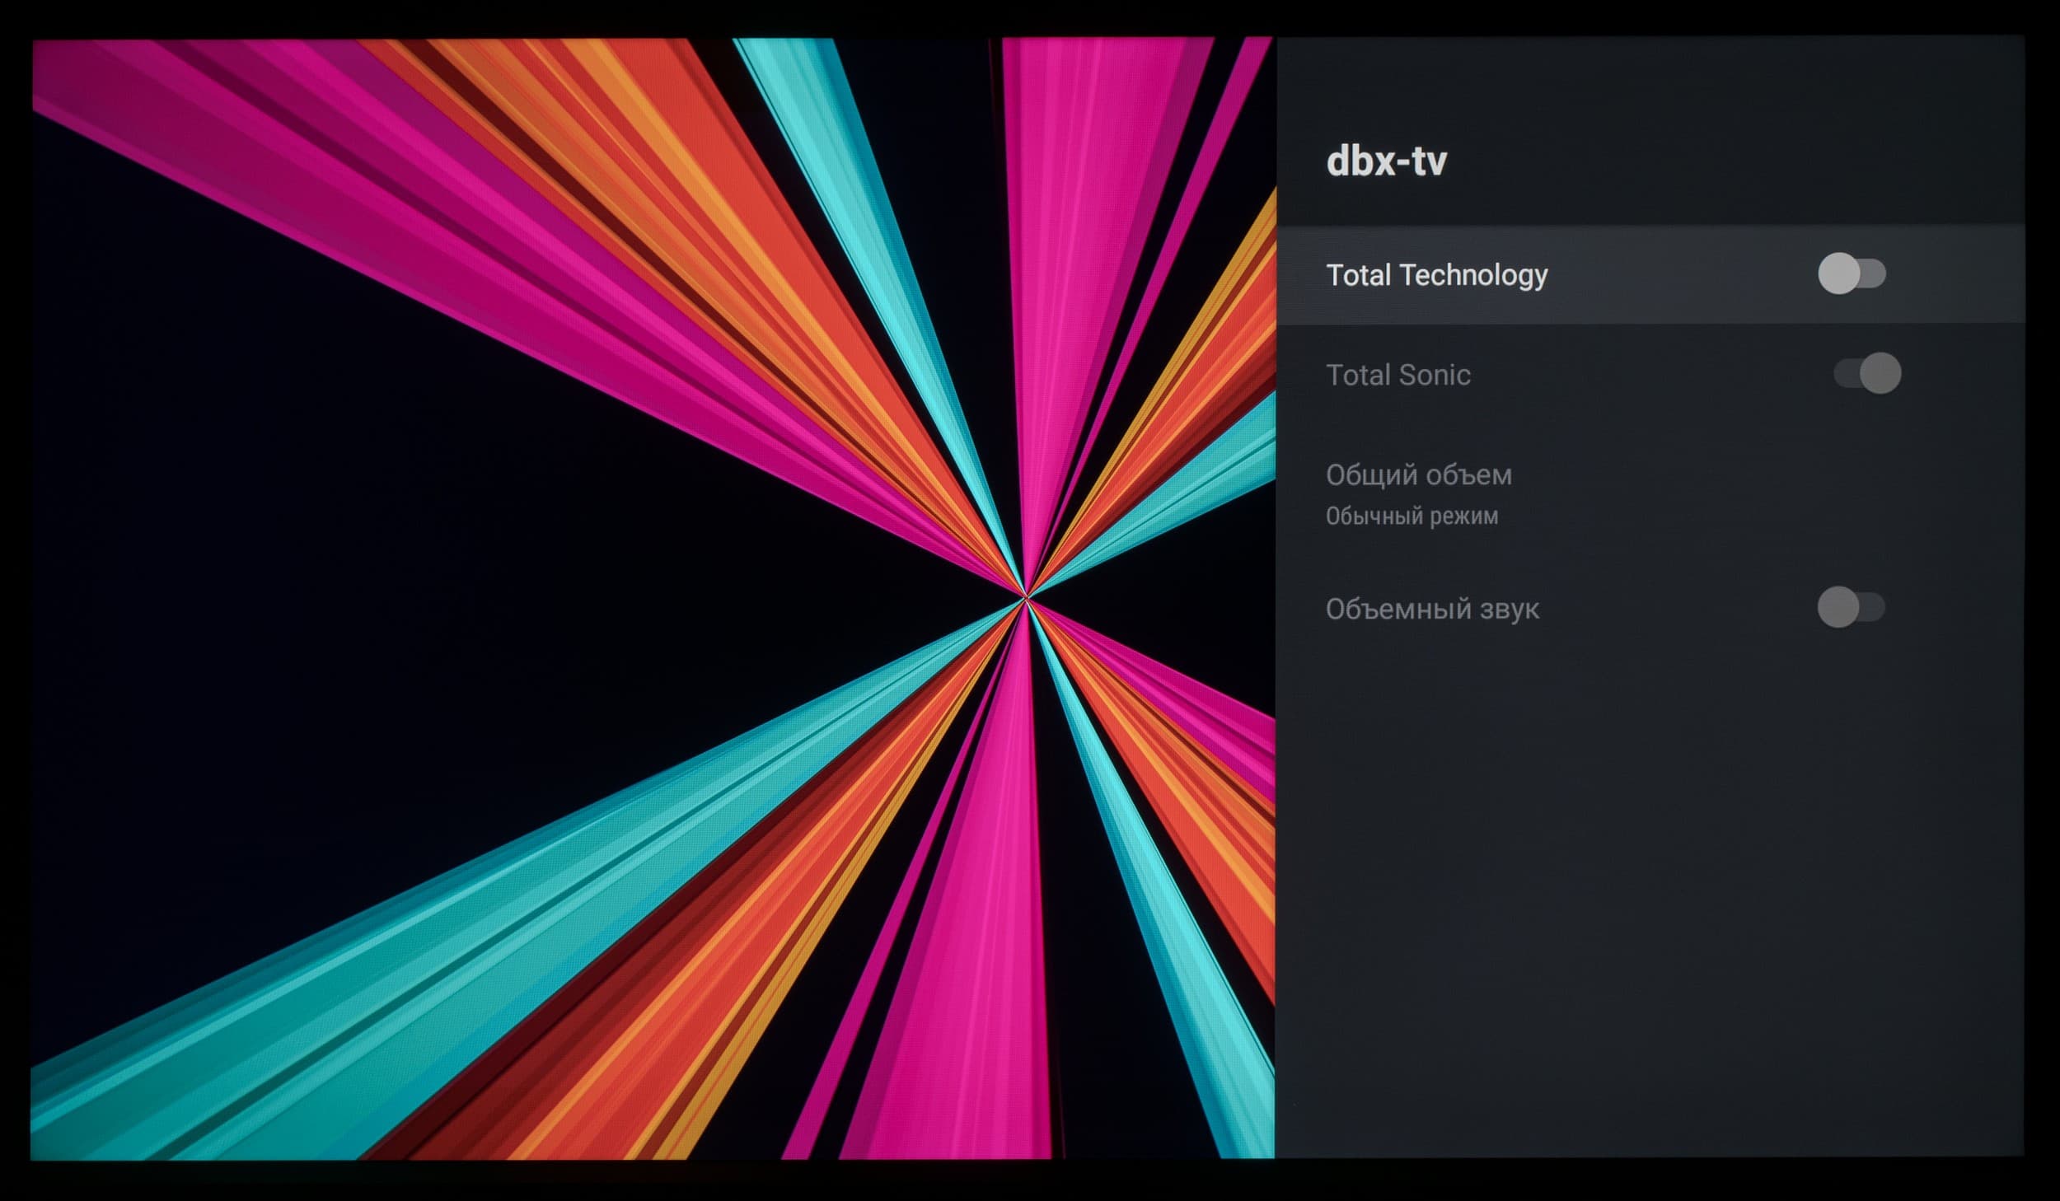Click the blank space in Объемный звук row
This screenshot has width=2060, height=1201.
click(1673, 610)
